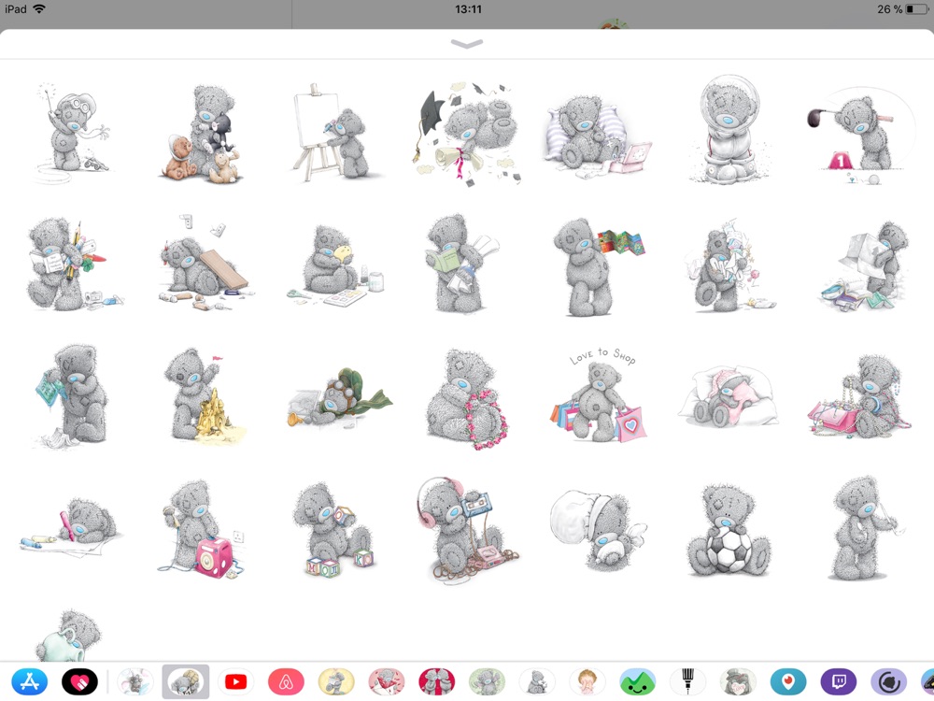Open the App Store in the app drawer
Viewport: 934px width, 701px height.
click(x=29, y=682)
